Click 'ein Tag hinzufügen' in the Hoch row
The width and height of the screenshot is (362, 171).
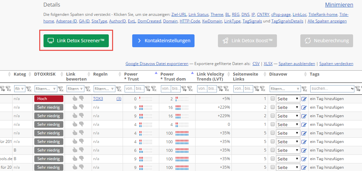(327, 99)
